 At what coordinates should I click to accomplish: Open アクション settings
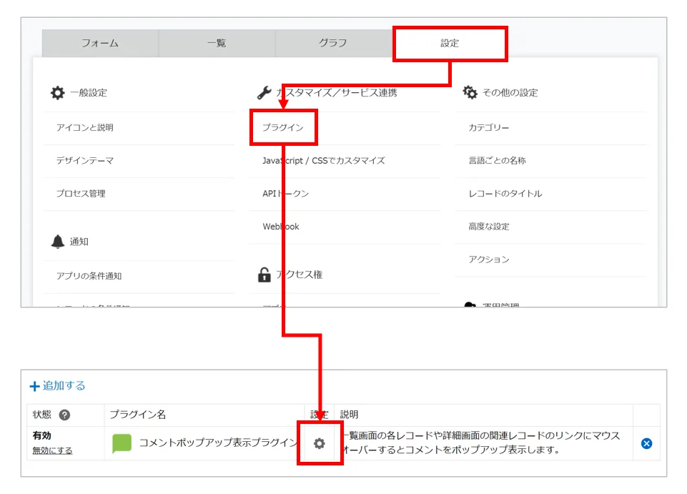(489, 260)
